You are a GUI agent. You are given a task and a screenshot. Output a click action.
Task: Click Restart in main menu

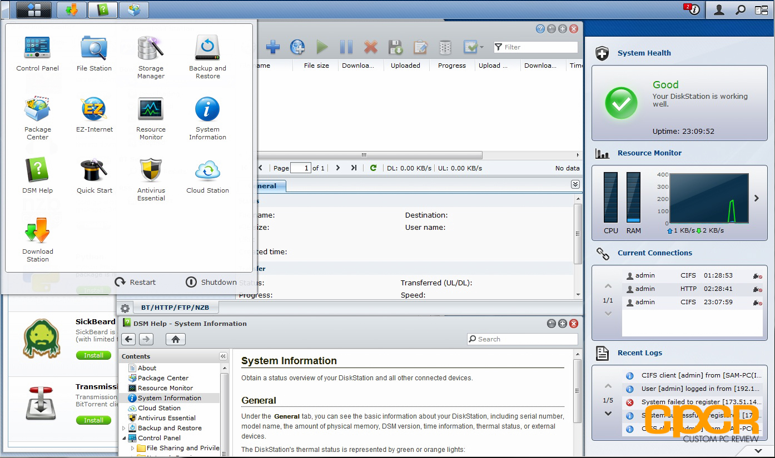[x=135, y=282]
